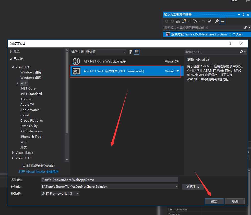This screenshot has width=251, height=215.
Task: Select Android category
Action: click(26, 99)
